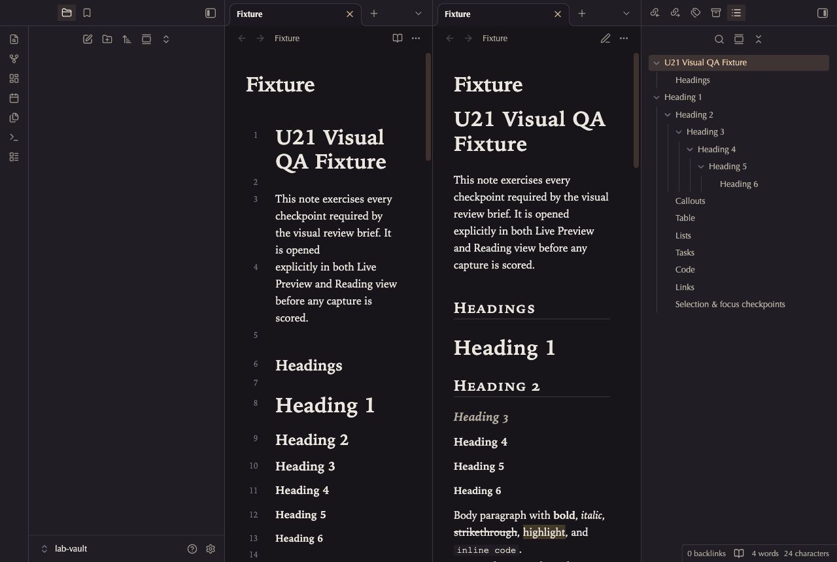837x562 pixels.
Task: Switch the right pane to editing mode
Action: [606, 39]
